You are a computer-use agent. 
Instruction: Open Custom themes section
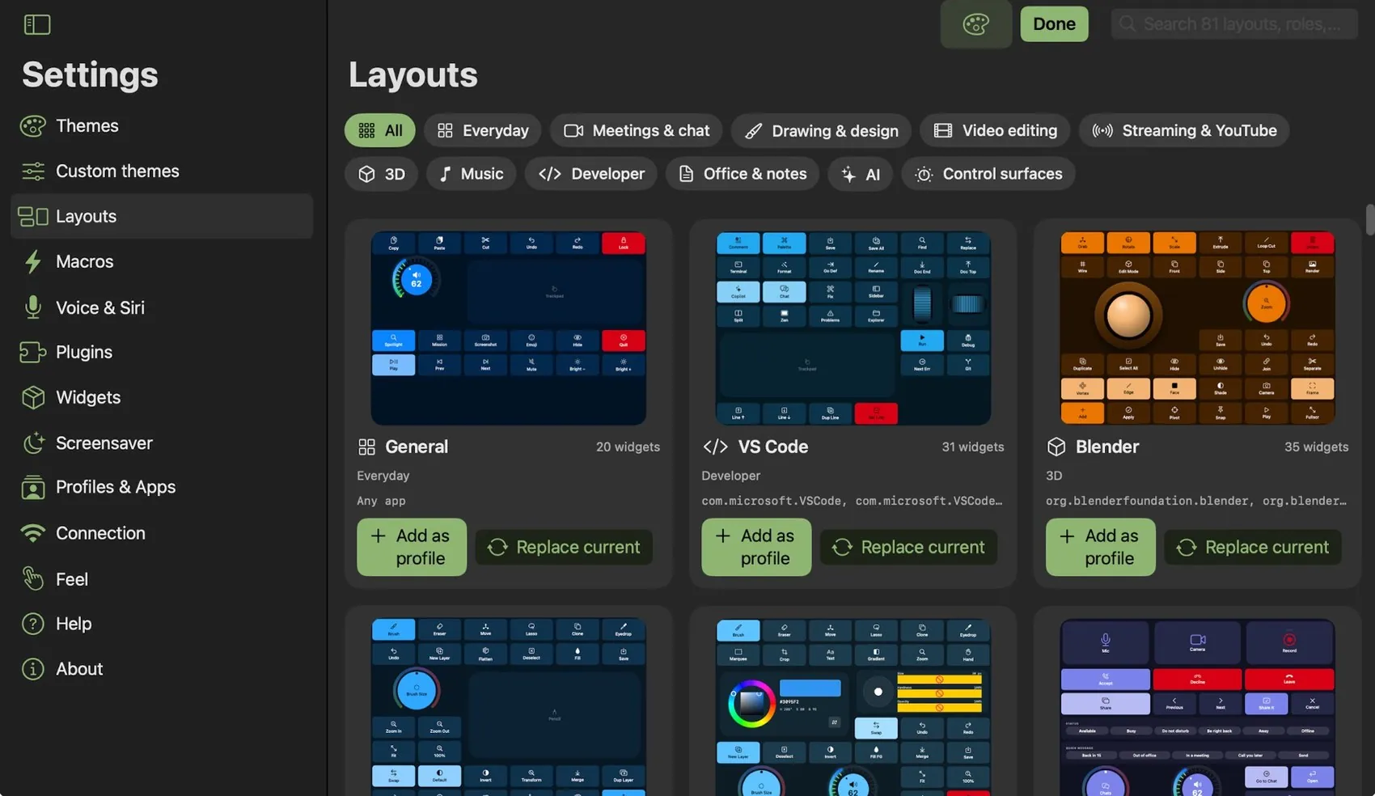(x=162, y=171)
